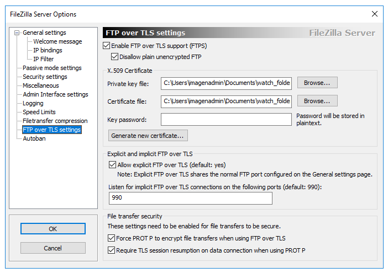Open Admin Interface settings page
This screenshot has height=273, width=388.
55,94
